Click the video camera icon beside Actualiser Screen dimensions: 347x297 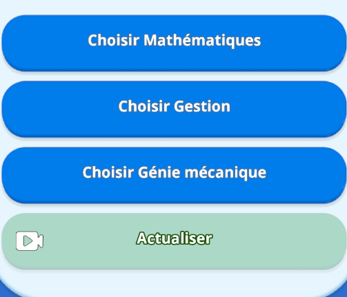coord(30,240)
